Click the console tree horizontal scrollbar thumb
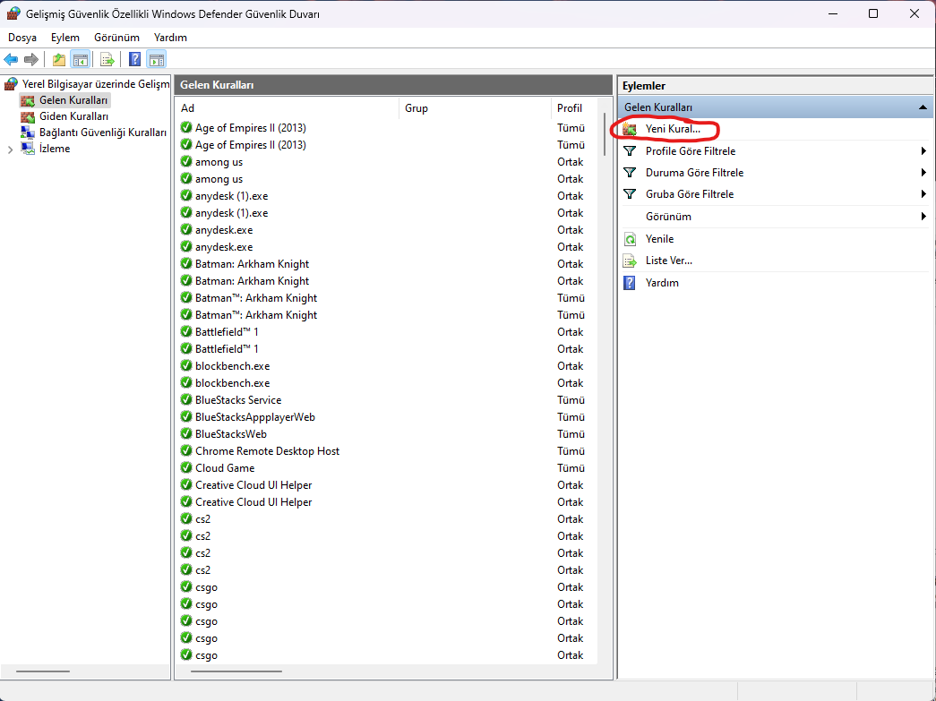The width and height of the screenshot is (936, 701). click(43, 671)
